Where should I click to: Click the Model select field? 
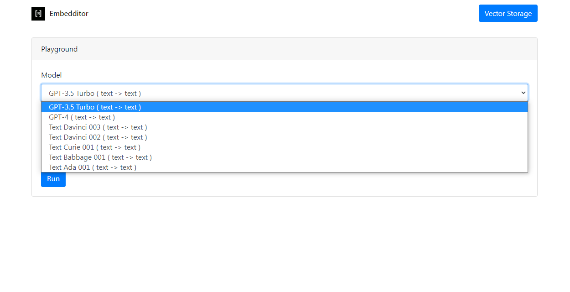click(274, 93)
